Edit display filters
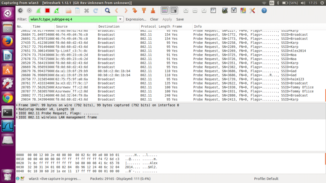This screenshot has height=183, width=326. point(234,10)
